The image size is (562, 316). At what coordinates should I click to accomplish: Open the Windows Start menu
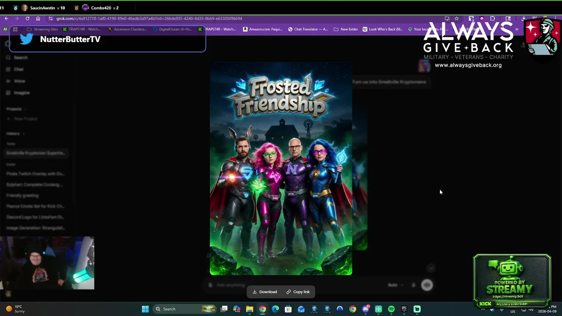click(145, 309)
